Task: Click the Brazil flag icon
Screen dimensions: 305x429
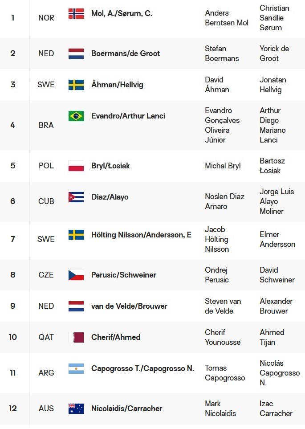Action: pyautogui.click(x=76, y=116)
